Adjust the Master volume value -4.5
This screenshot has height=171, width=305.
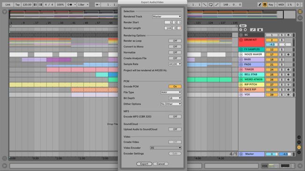click(285, 154)
